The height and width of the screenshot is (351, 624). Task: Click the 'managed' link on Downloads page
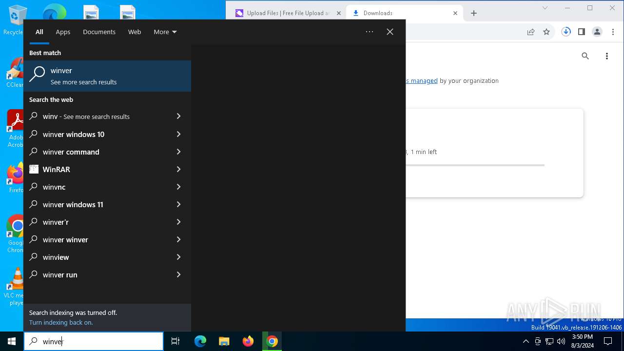[422, 80]
